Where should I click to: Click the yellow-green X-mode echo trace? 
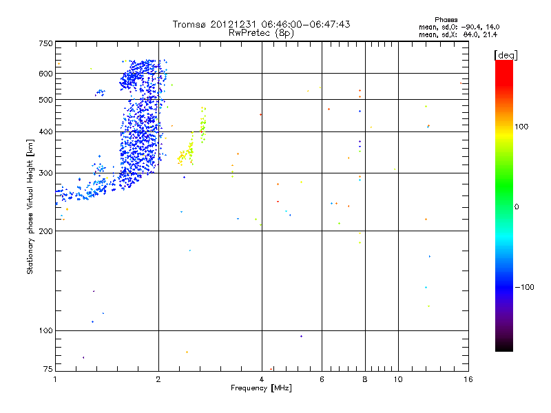pyautogui.click(x=191, y=137)
